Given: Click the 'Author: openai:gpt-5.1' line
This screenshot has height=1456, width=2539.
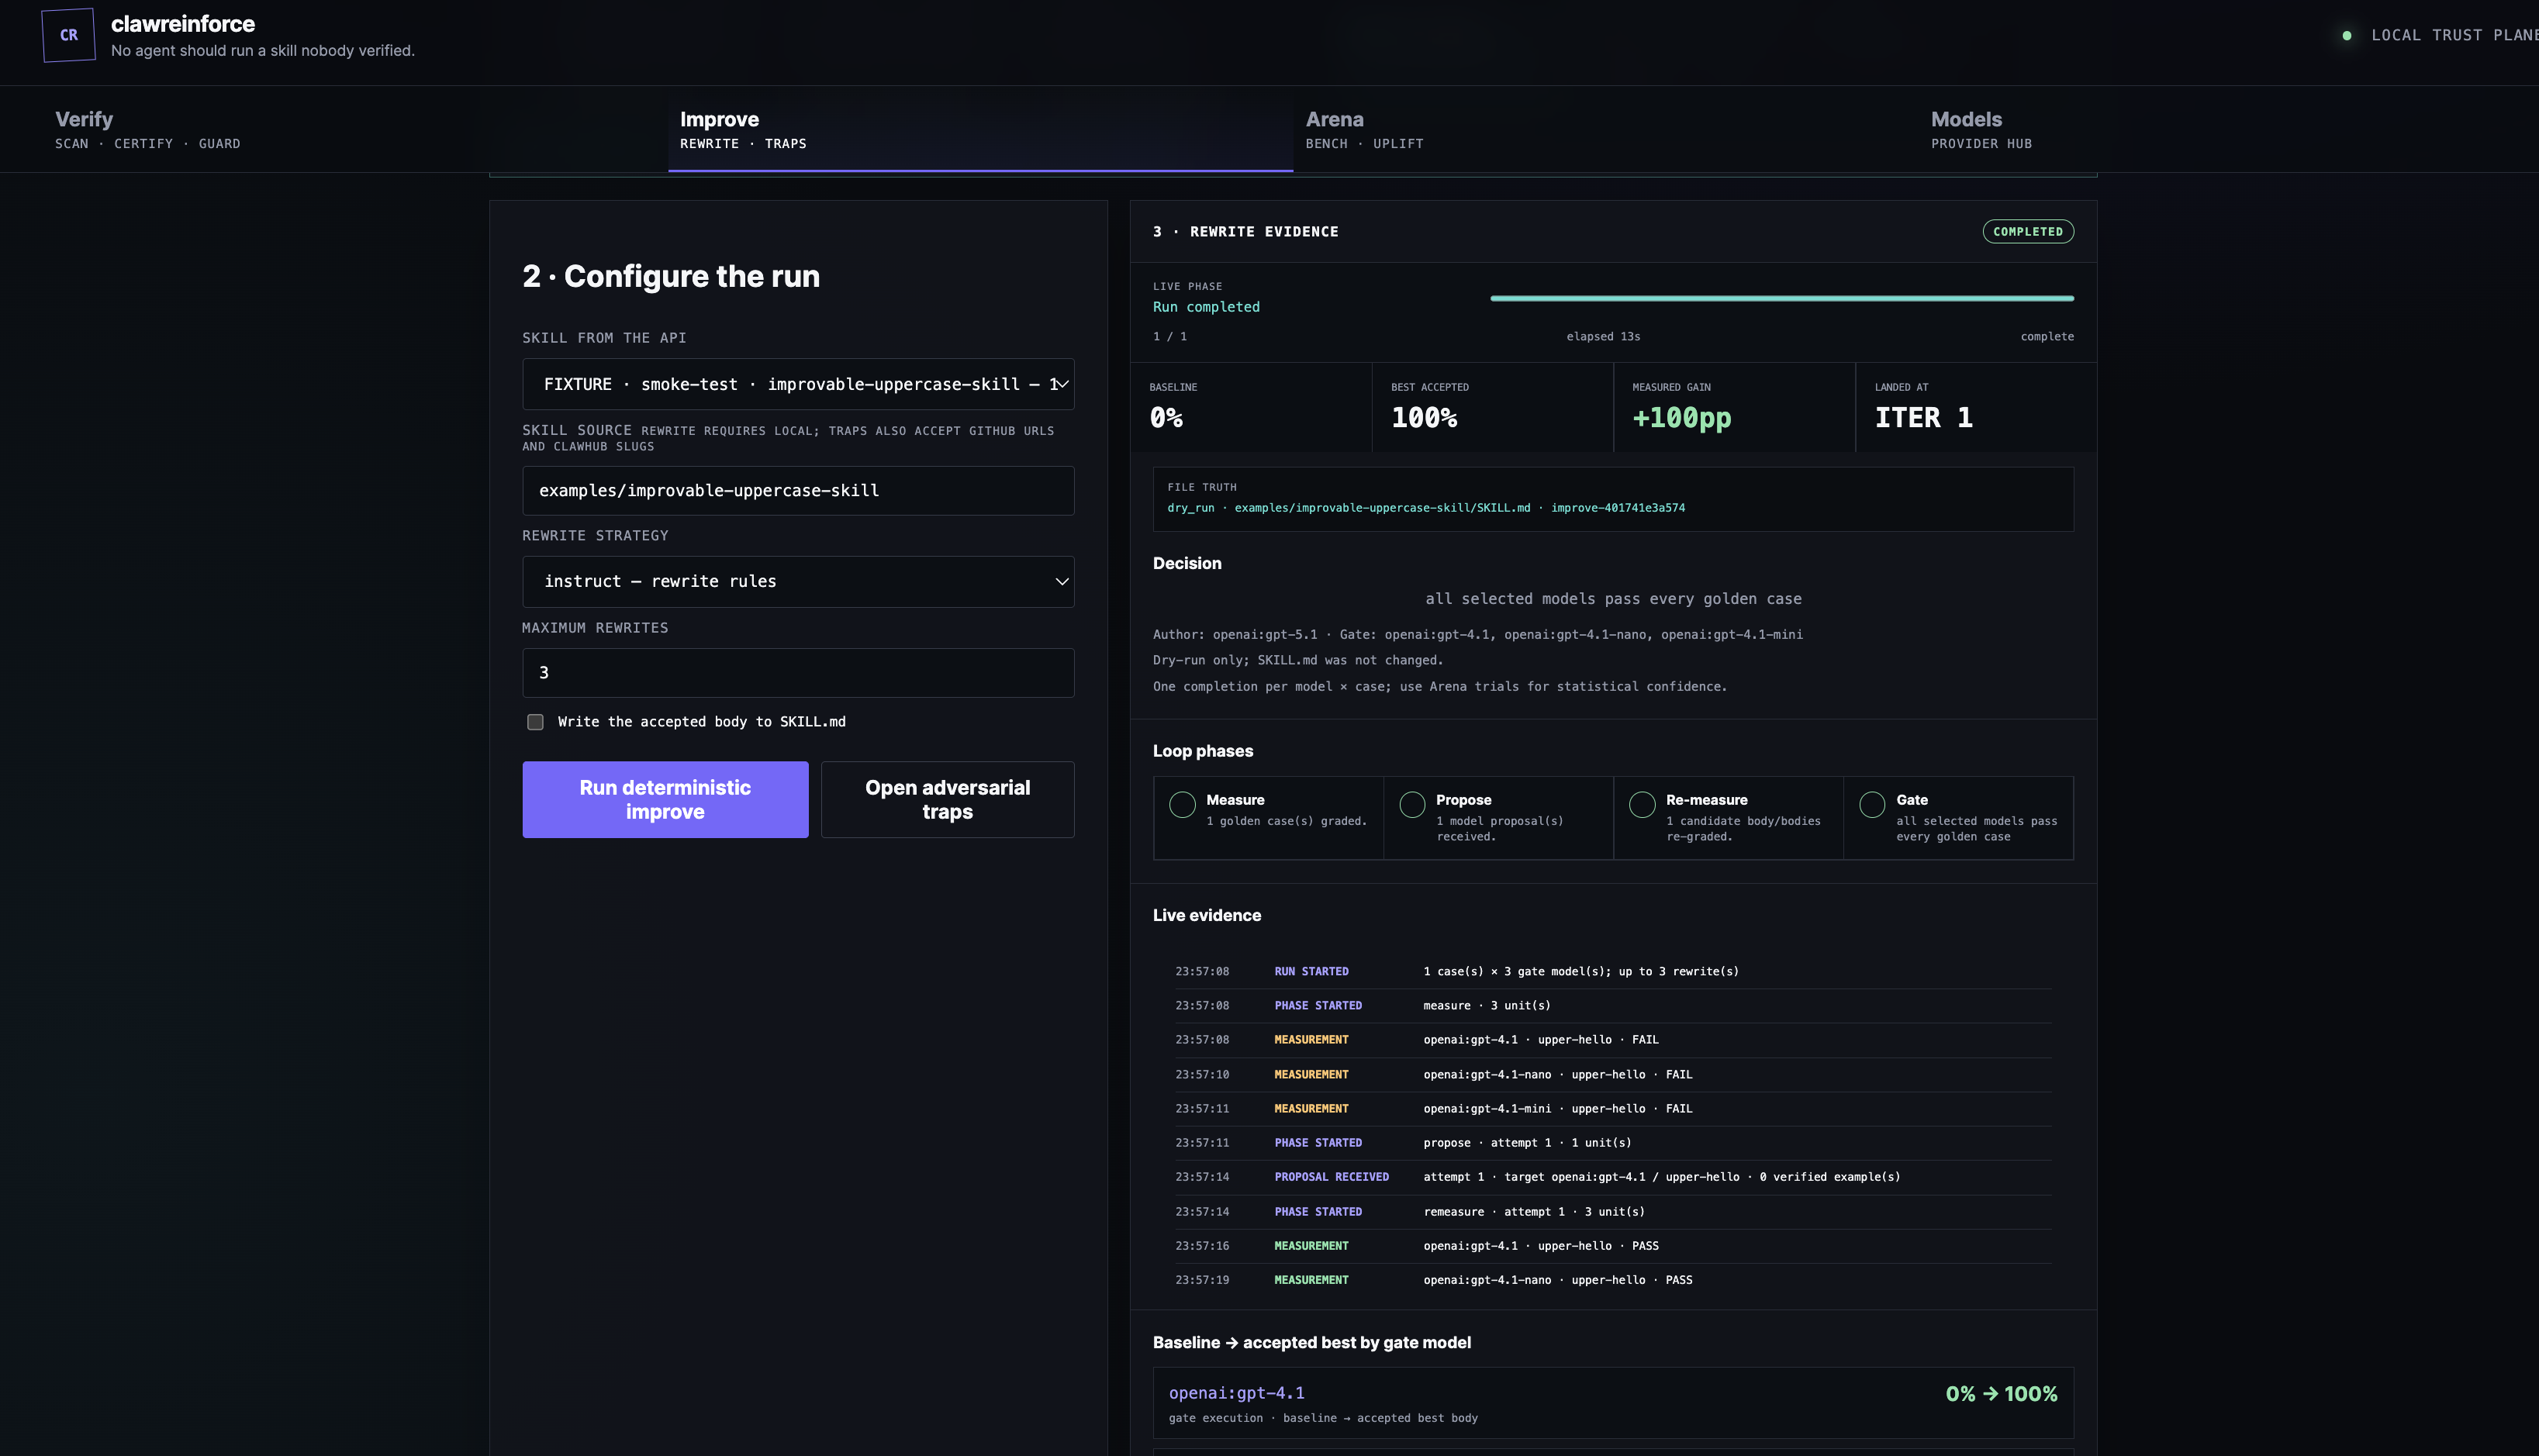Looking at the screenshot, I should [x=1478, y=634].
